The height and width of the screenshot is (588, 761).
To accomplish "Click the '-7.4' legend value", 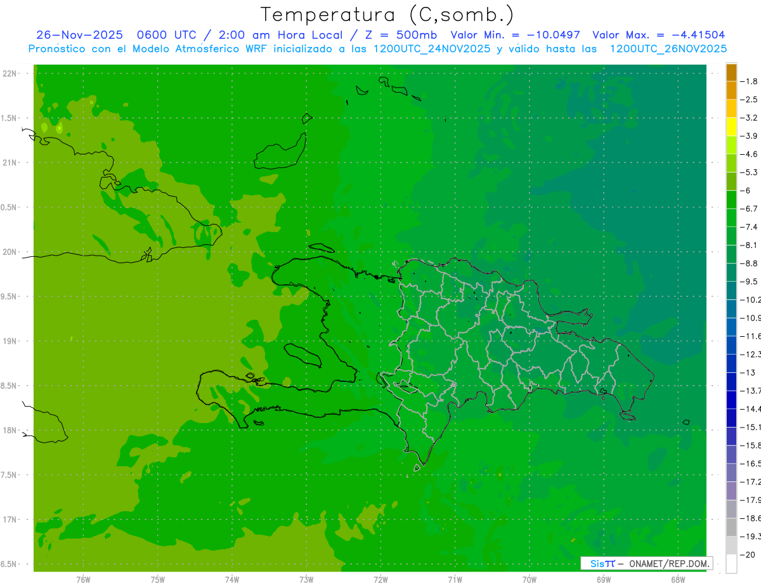I will (749, 227).
